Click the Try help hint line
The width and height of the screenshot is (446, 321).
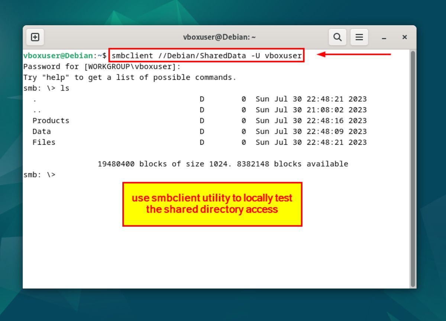pos(130,77)
